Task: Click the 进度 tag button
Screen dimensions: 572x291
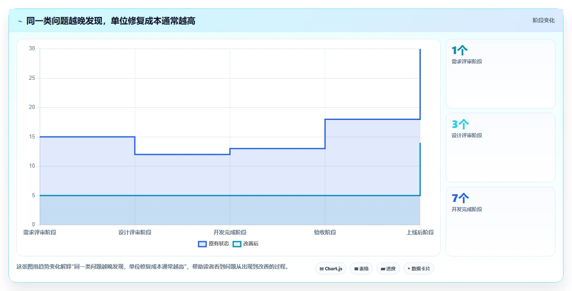Action: pos(388,269)
